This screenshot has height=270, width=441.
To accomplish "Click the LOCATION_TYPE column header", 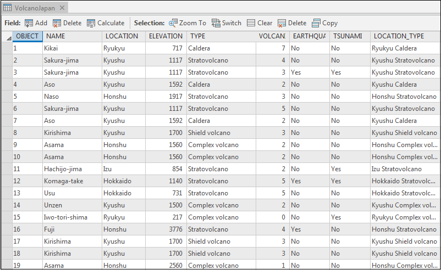I will [x=405, y=36].
